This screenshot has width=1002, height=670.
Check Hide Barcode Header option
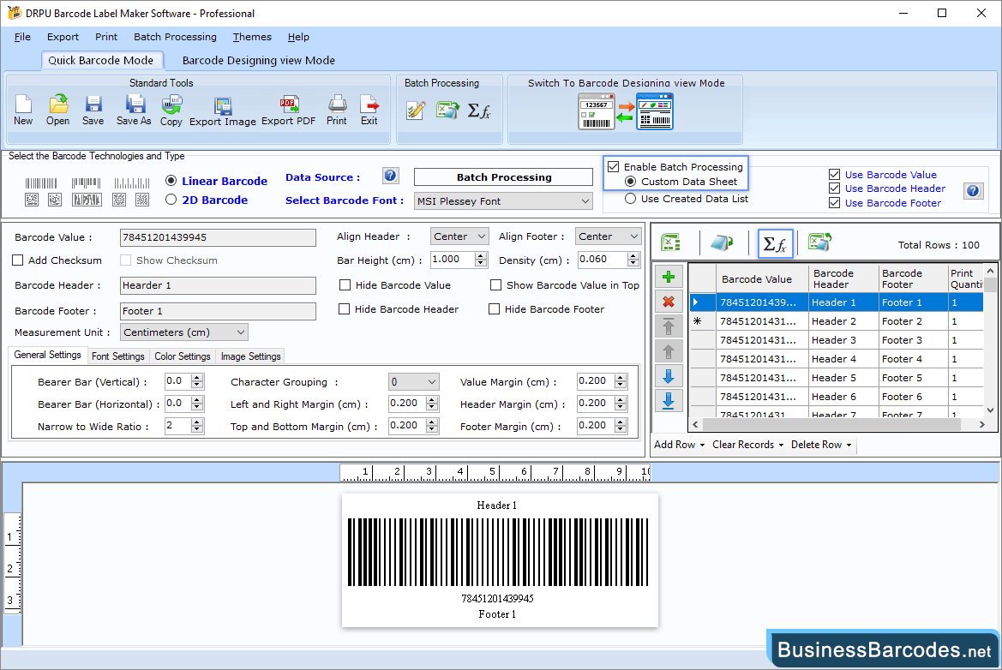[x=344, y=309]
